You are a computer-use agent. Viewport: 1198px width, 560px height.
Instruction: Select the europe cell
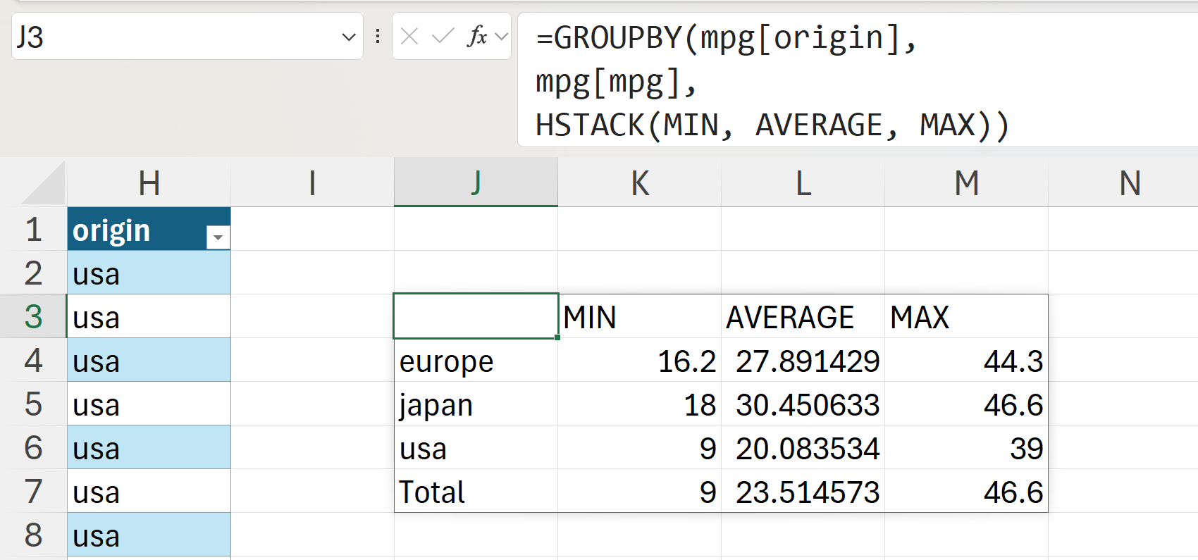coord(476,361)
